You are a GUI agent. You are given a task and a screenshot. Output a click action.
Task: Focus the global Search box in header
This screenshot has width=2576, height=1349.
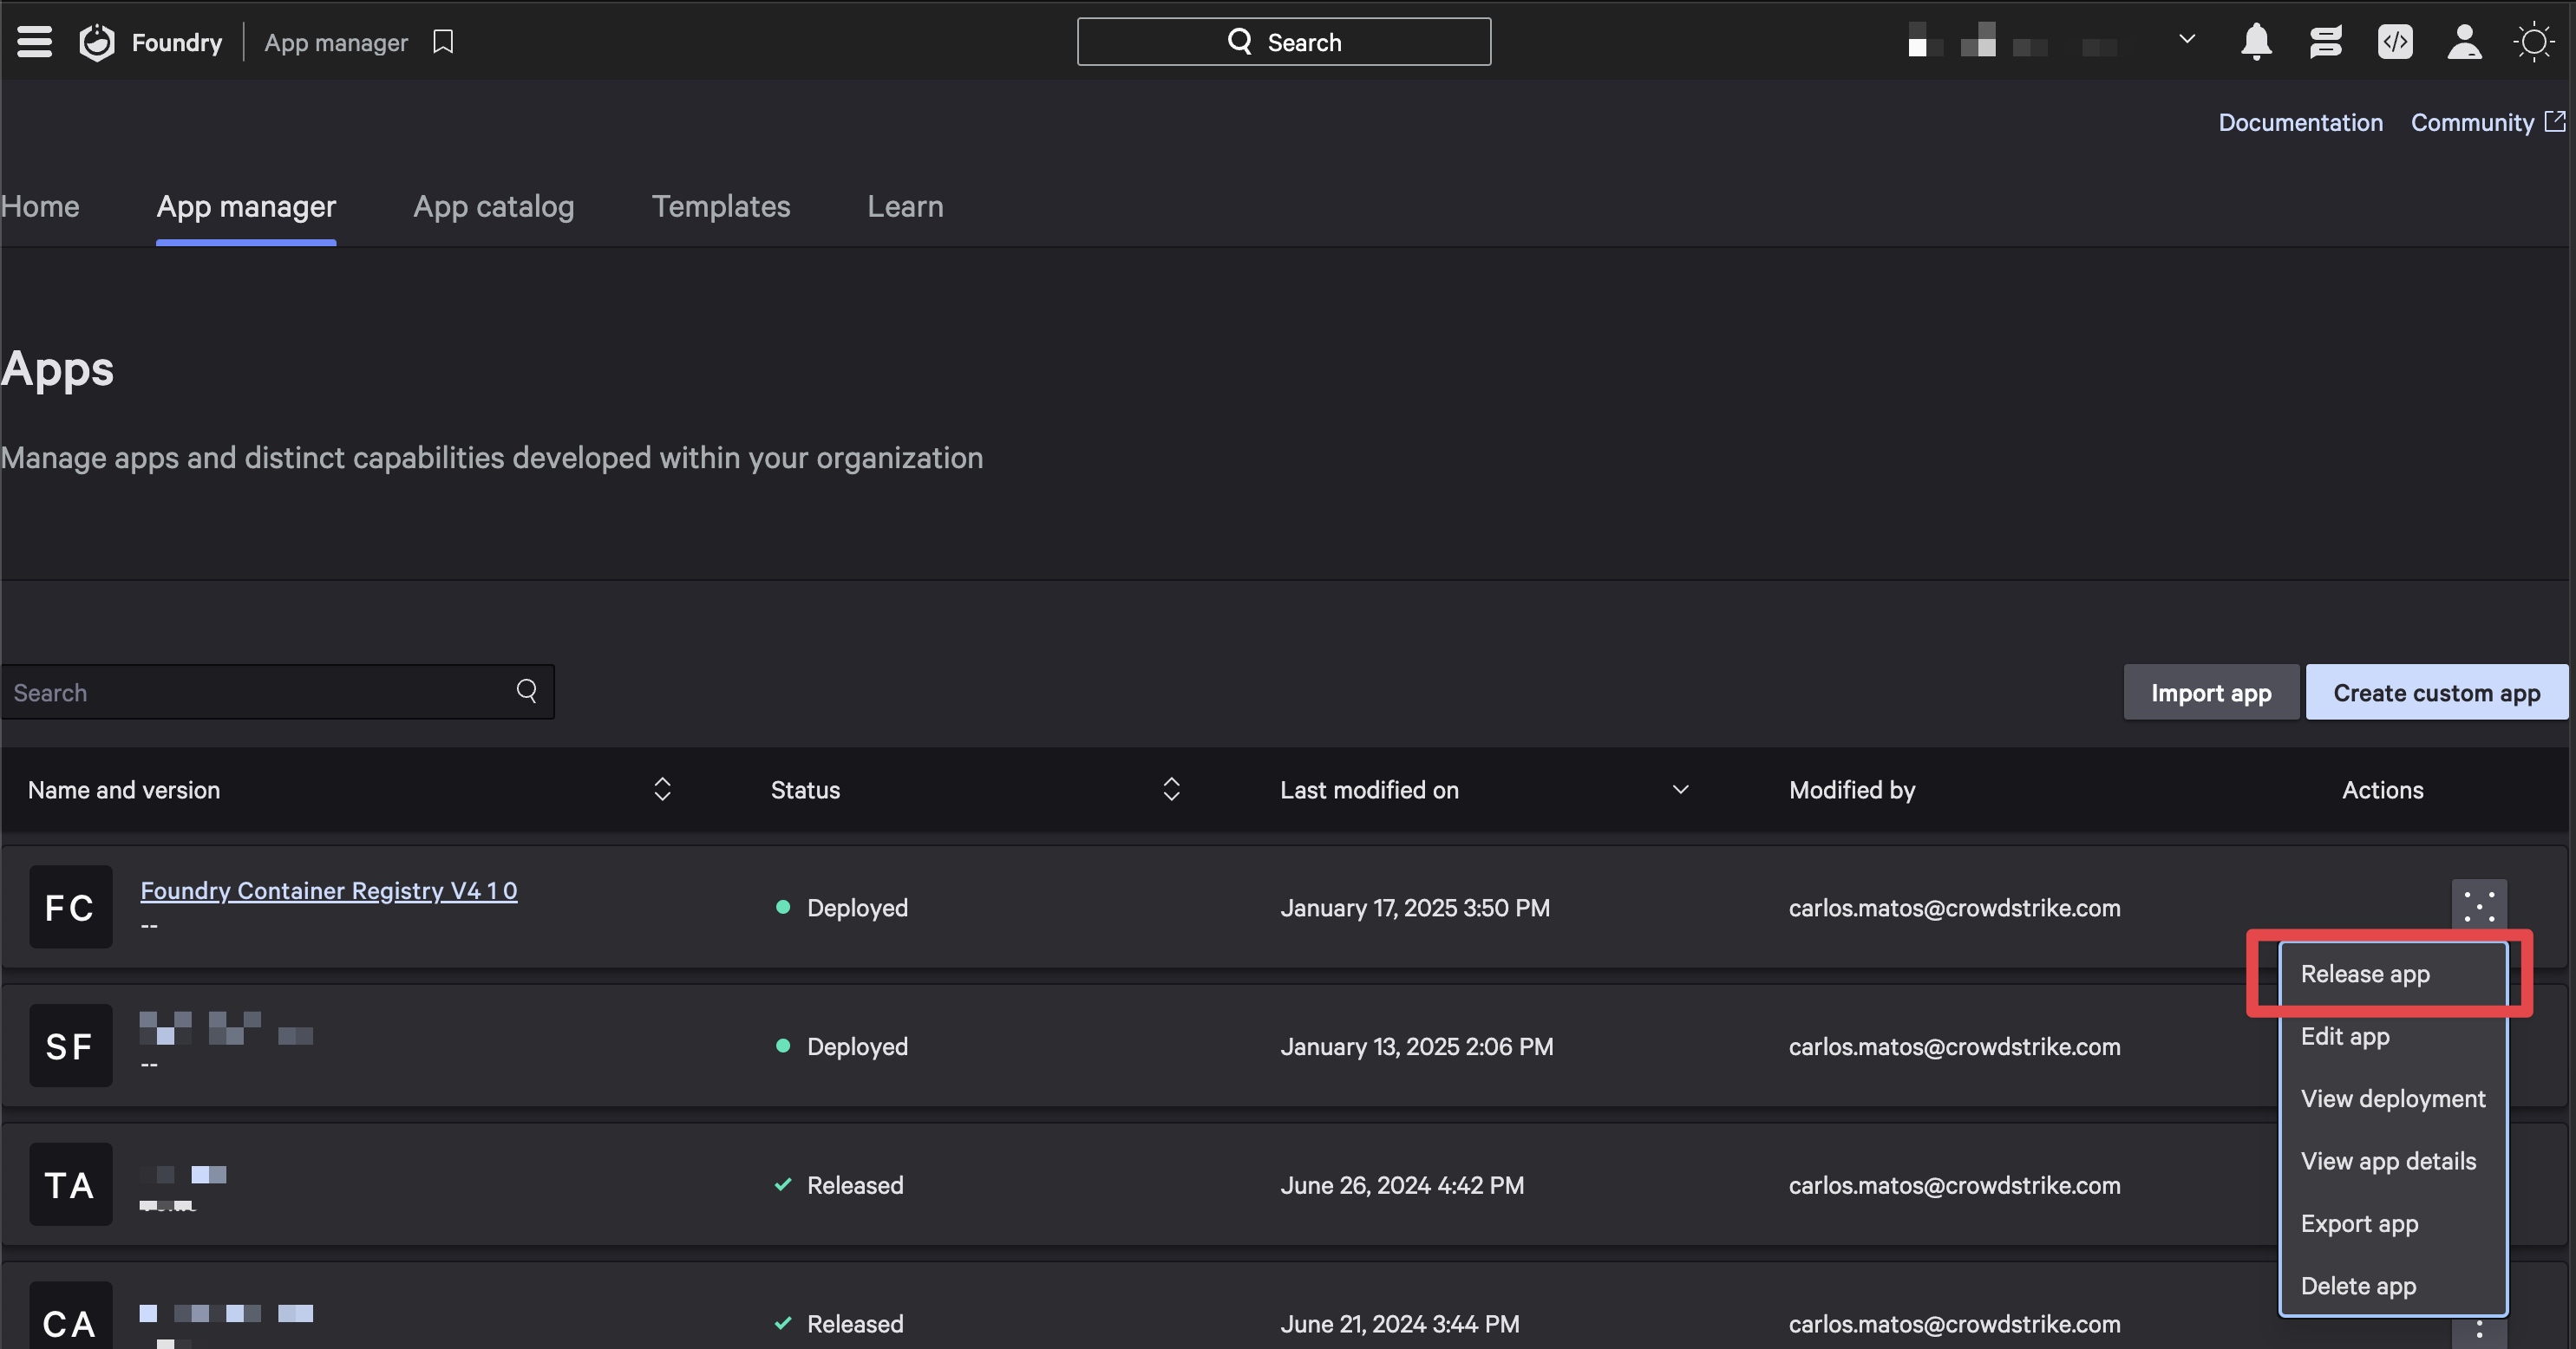tap(1284, 42)
